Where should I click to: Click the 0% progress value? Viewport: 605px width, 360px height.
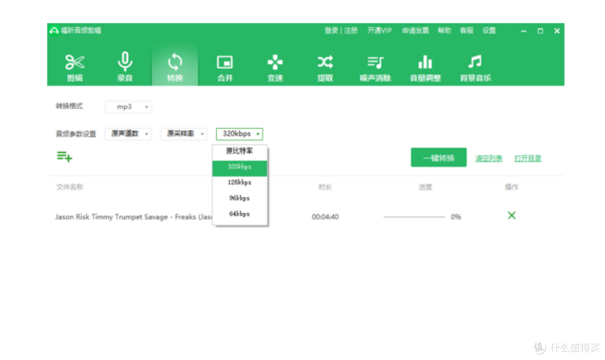click(x=456, y=217)
